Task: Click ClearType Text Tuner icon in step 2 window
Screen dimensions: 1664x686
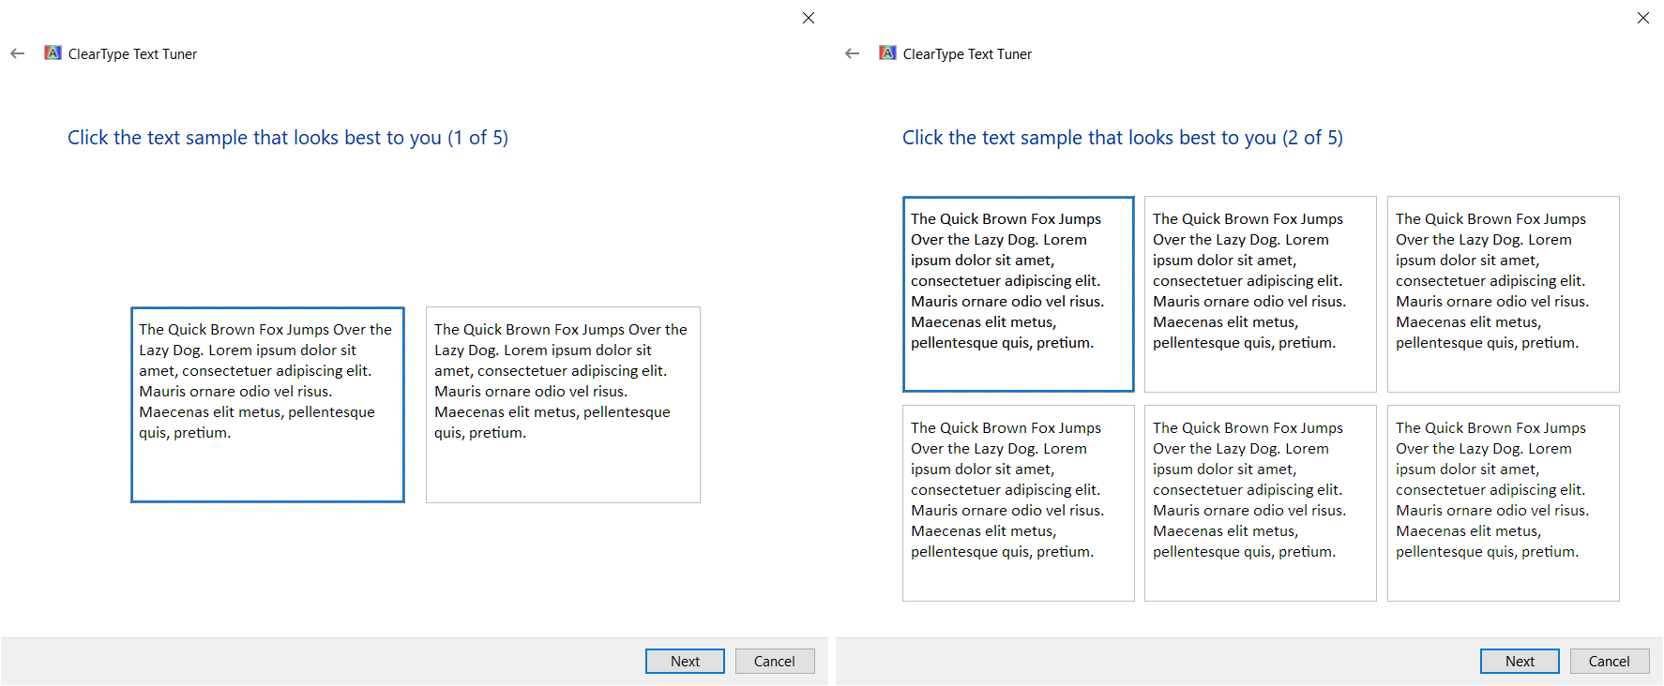Action: (x=887, y=53)
